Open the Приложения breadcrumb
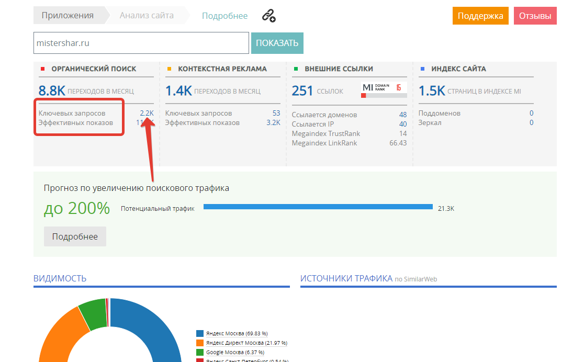 [68, 15]
